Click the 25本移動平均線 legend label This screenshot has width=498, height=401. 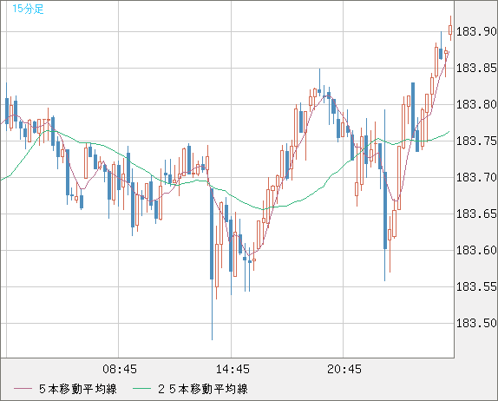[x=203, y=389]
